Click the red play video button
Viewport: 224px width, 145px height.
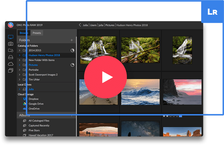point(105,76)
